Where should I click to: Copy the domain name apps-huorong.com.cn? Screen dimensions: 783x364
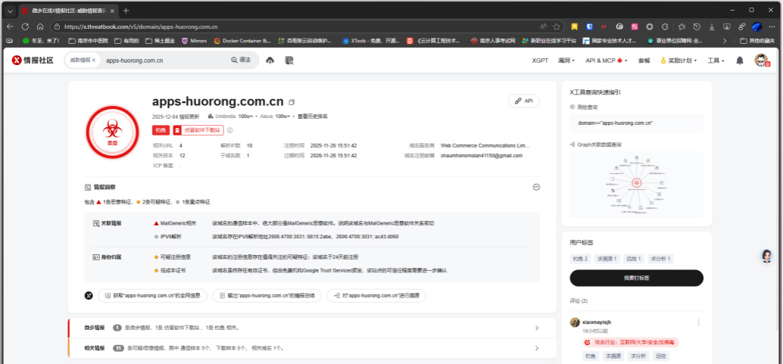292,102
